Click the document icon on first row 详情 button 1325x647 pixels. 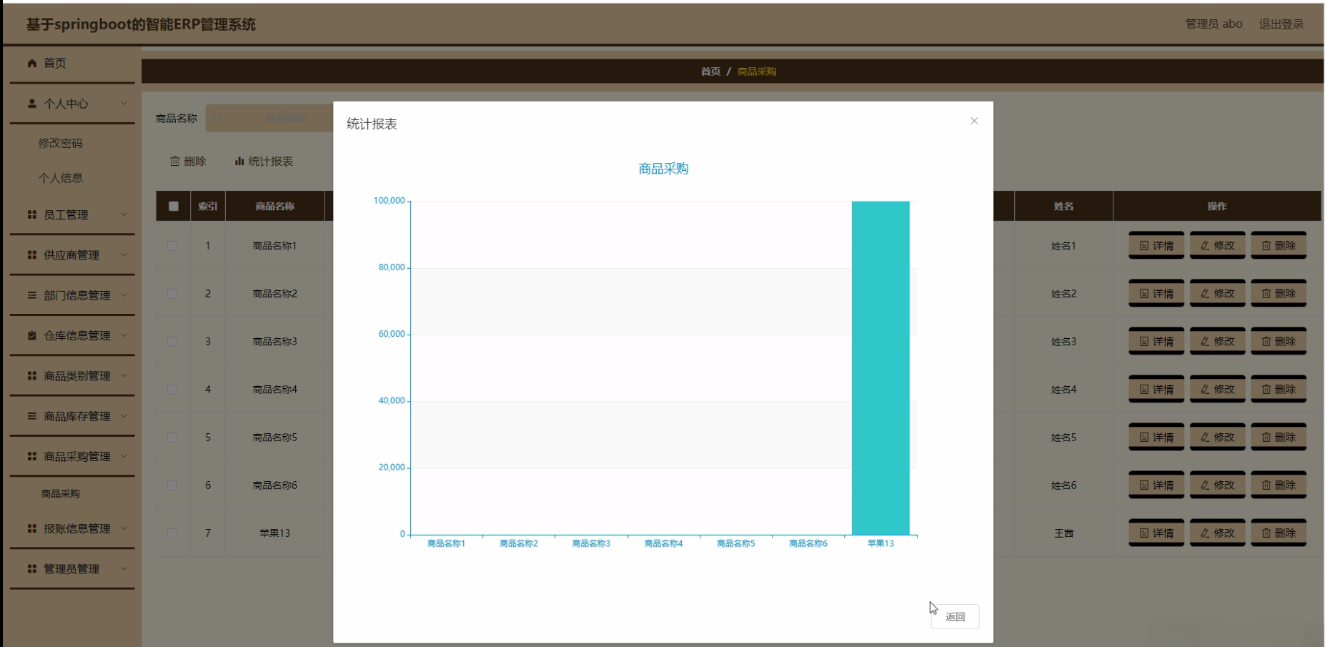click(x=1146, y=245)
